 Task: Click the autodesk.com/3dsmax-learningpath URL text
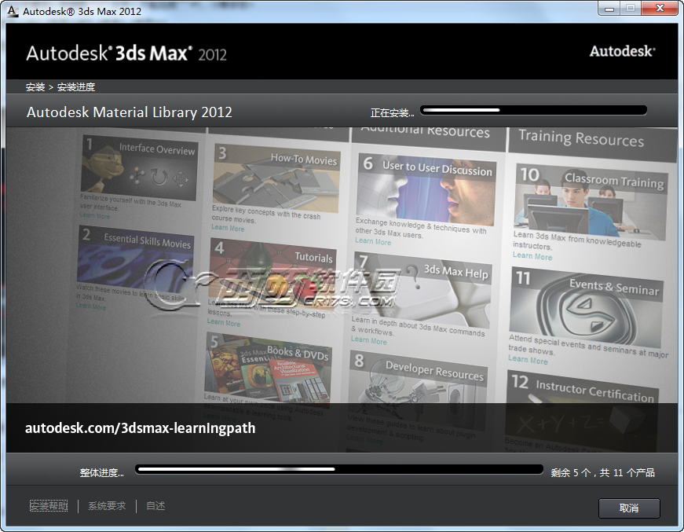click(x=140, y=427)
